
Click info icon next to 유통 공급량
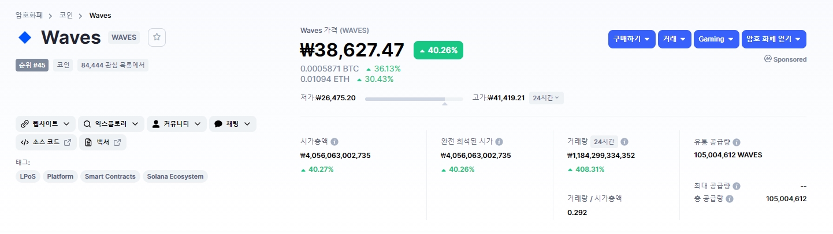point(737,142)
